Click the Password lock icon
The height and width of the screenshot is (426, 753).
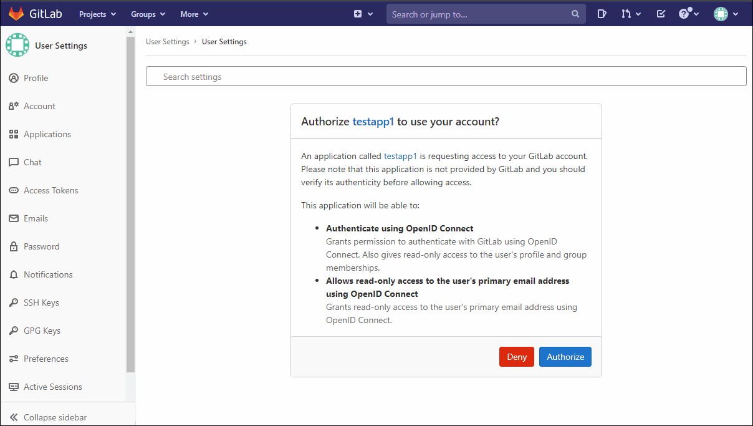14,246
